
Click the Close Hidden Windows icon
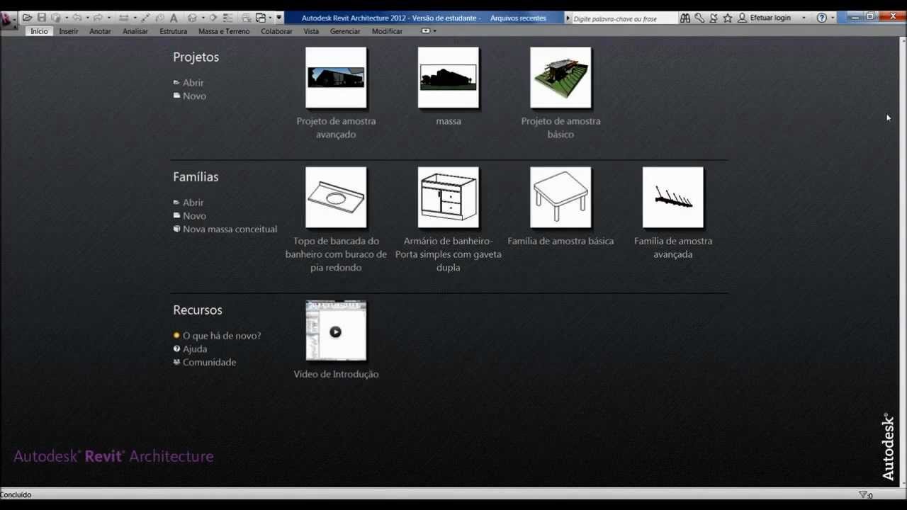246,18
